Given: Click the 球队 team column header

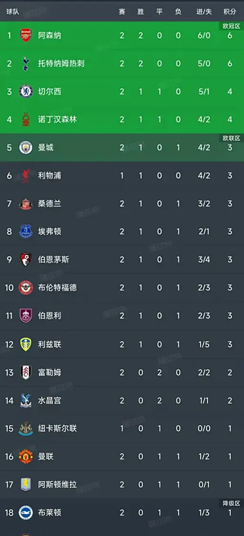Looking at the screenshot, I should 12,12.
